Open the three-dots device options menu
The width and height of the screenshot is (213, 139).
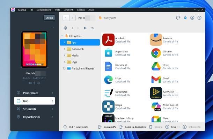click(52, 27)
